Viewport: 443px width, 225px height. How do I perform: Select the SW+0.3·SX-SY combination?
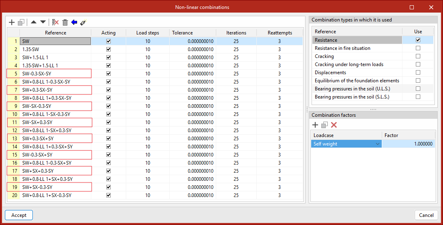pyautogui.click(x=55, y=90)
